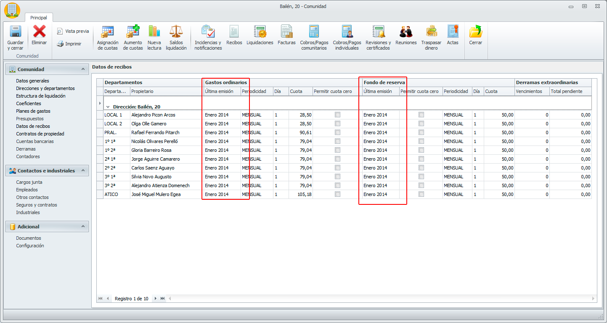Open Coeficientes in sidebar
Viewport: 607px width, 323px height.
(29, 103)
